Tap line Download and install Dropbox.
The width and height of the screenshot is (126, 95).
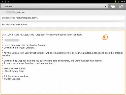[x=18, y=48]
